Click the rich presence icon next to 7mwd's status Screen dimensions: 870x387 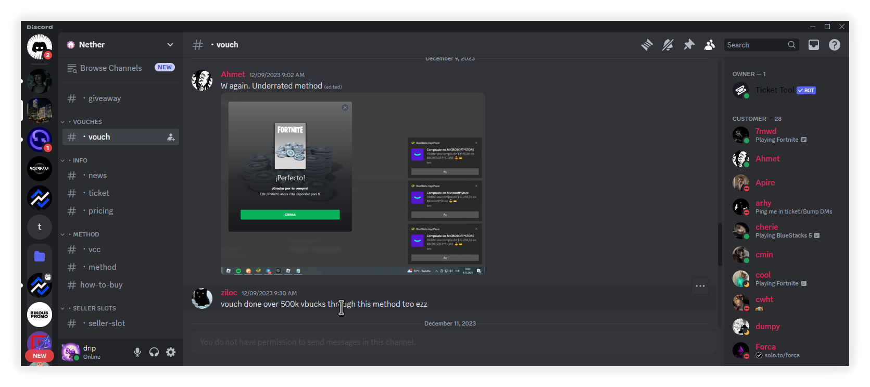tap(804, 140)
